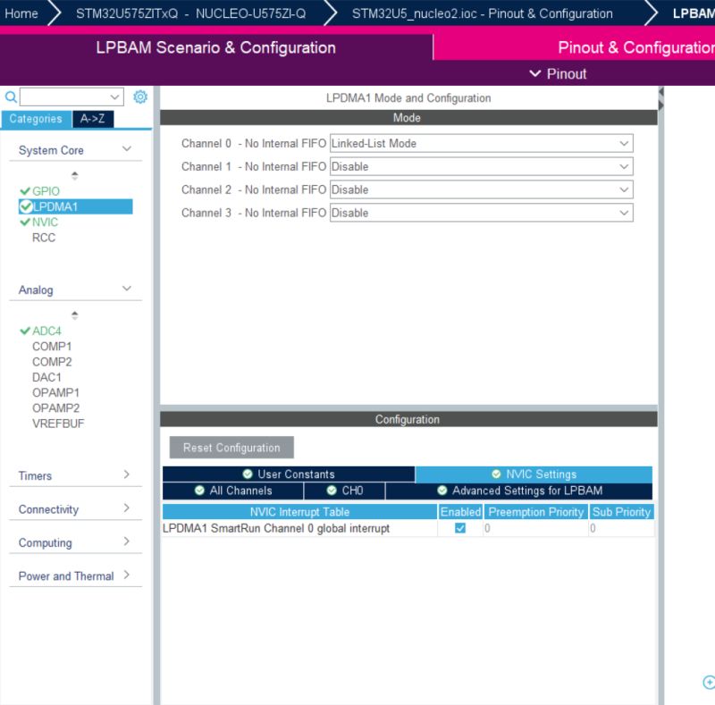The width and height of the screenshot is (715, 705).
Task: Select COMP2 in Analog list
Action: click(52, 362)
